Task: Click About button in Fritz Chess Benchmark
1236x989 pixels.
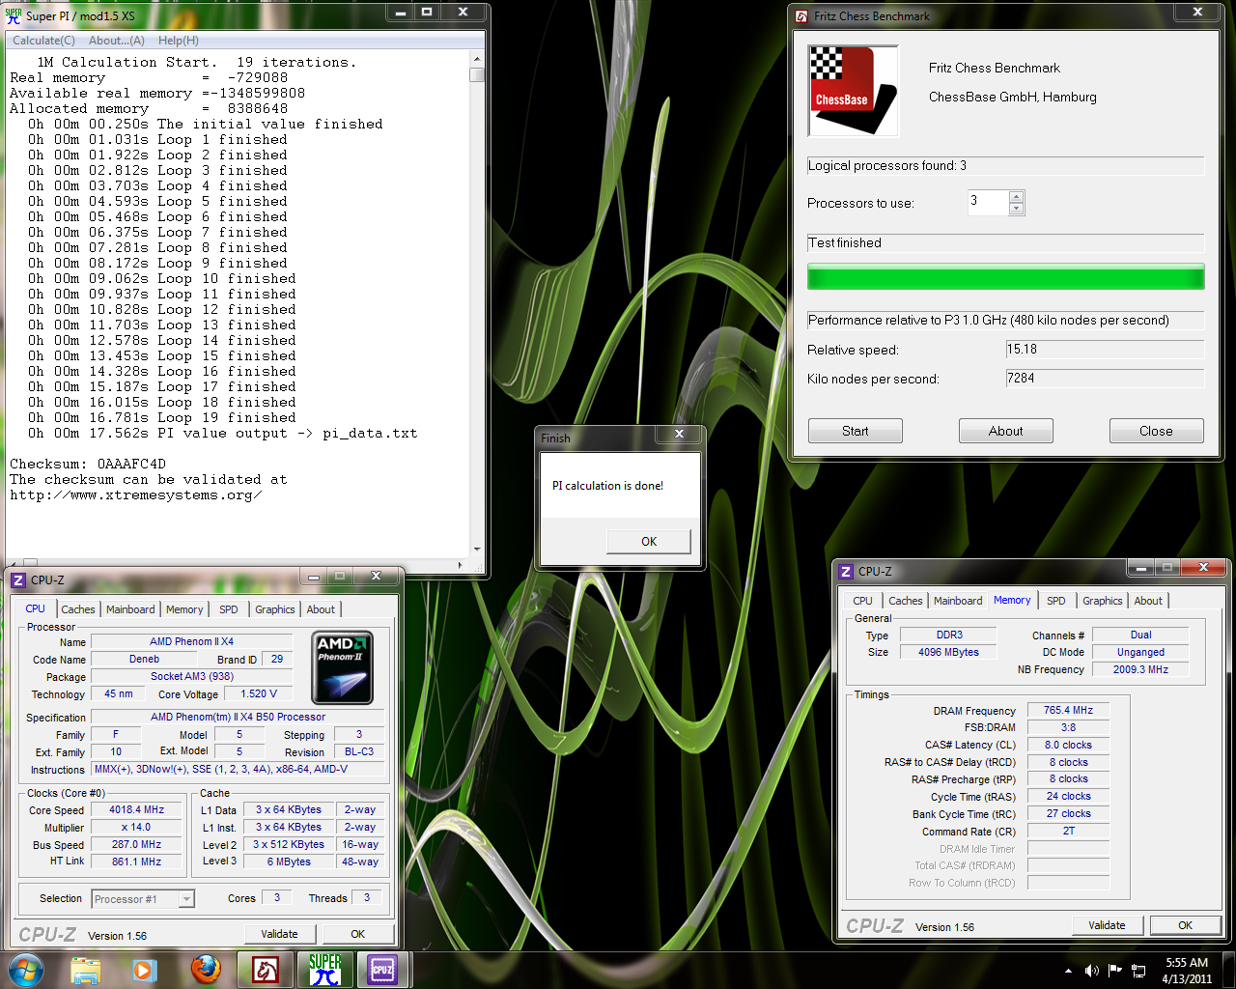Action: [x=1006, y=431]
